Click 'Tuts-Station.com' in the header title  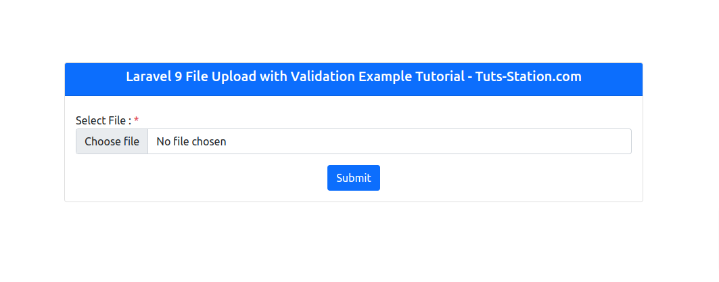pos(528,76)
